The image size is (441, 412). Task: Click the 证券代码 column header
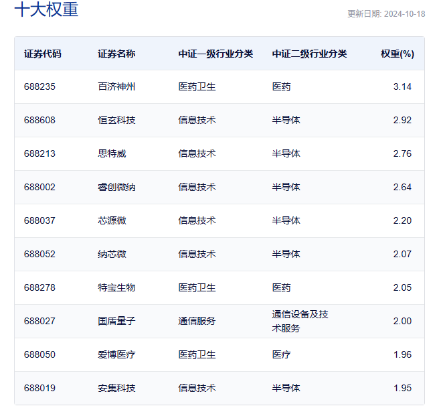coord(42,54)
